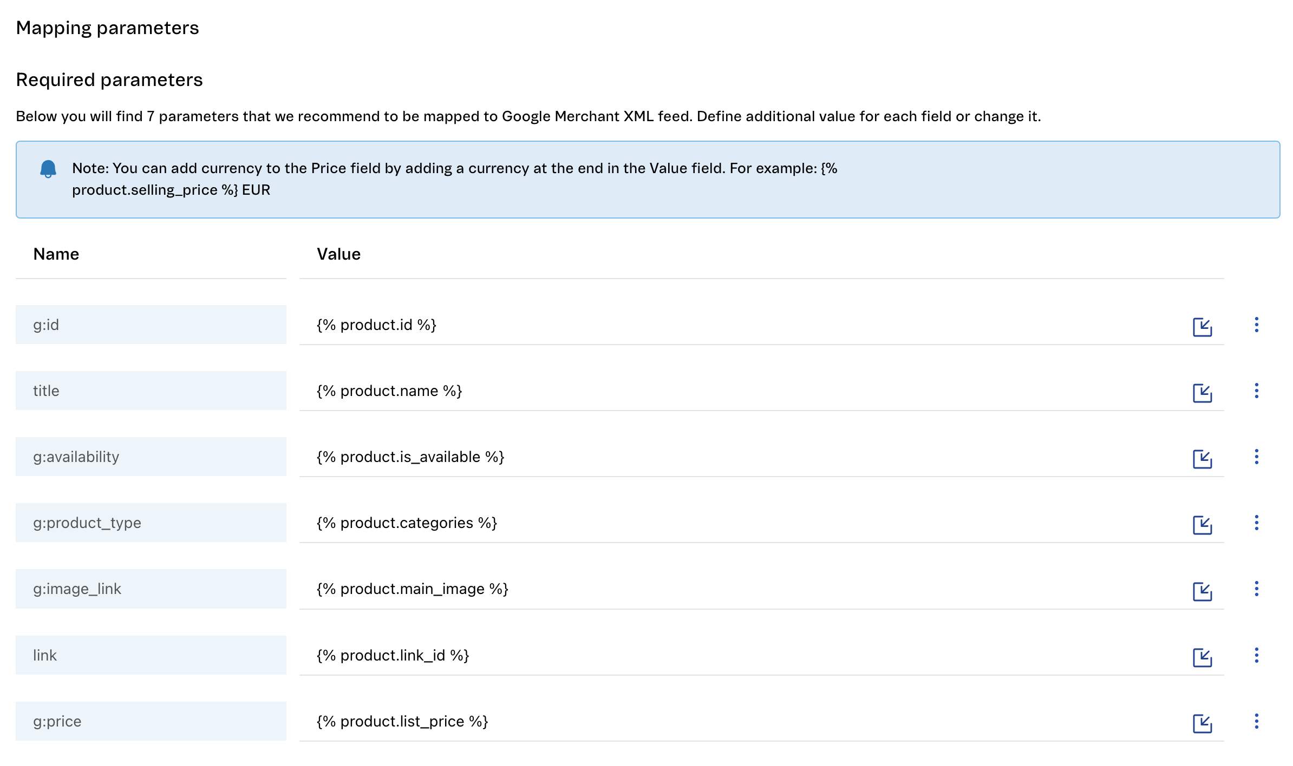Screen dimensions: 1293x766
Task: Open the three-dot menu for g:availability
Action: coord(1256,457)
